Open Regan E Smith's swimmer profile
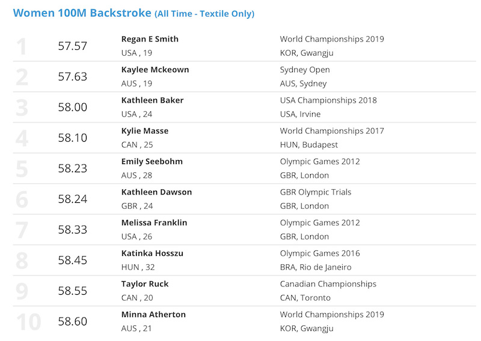This screenshot has width=481, height=341. coord(150,39)
